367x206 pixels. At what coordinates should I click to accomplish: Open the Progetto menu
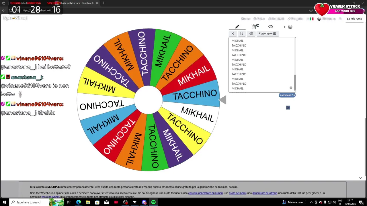[x=296, y=19]
